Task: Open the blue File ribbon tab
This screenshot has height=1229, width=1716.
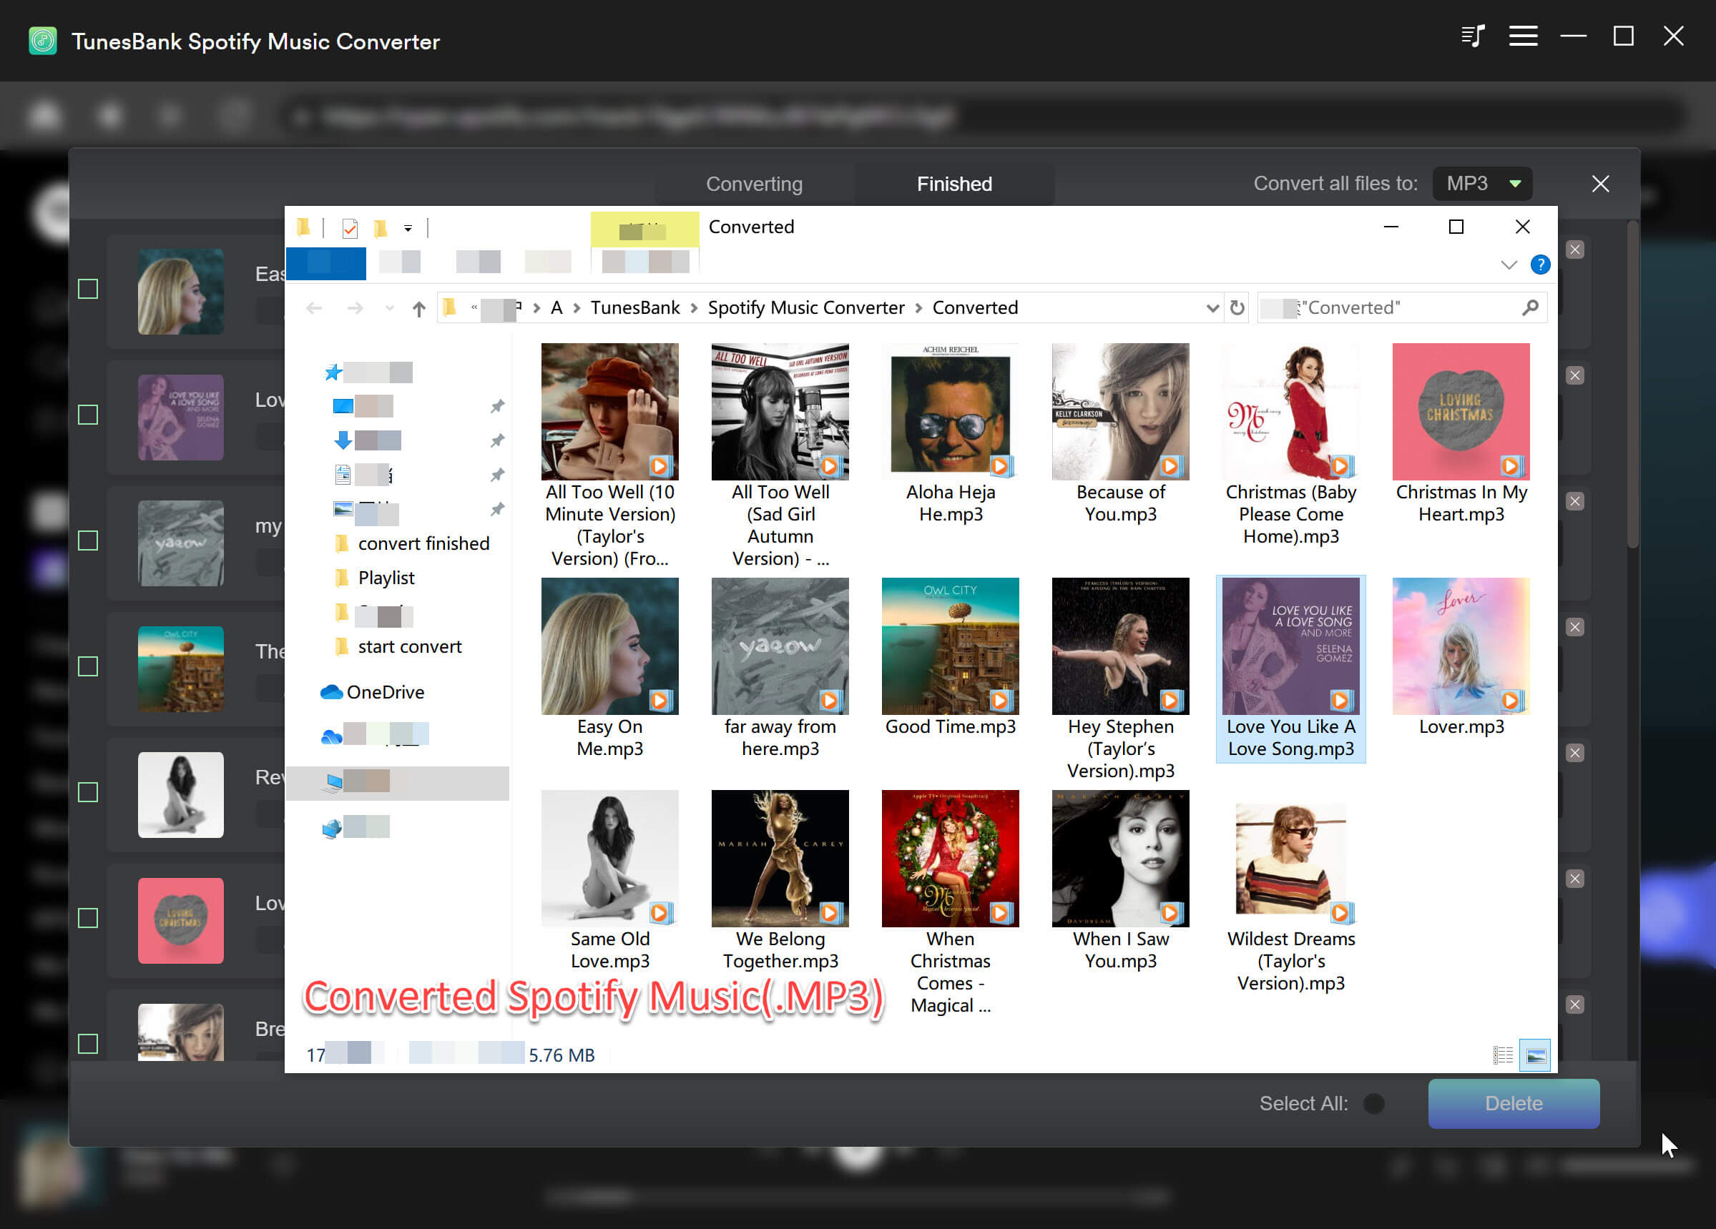Action: point(326,263)
